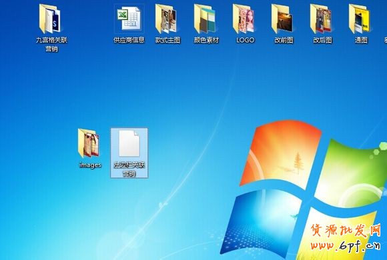
Task: Click the 左边栏关联营销 file name label
Action: (x=129, y=169)
